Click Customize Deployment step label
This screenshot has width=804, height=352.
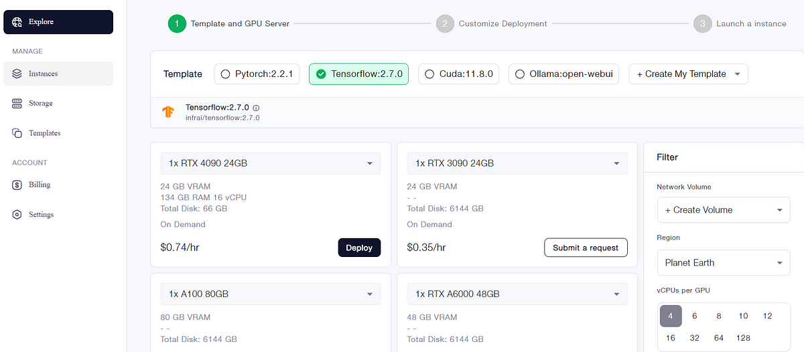coord(503,23)
